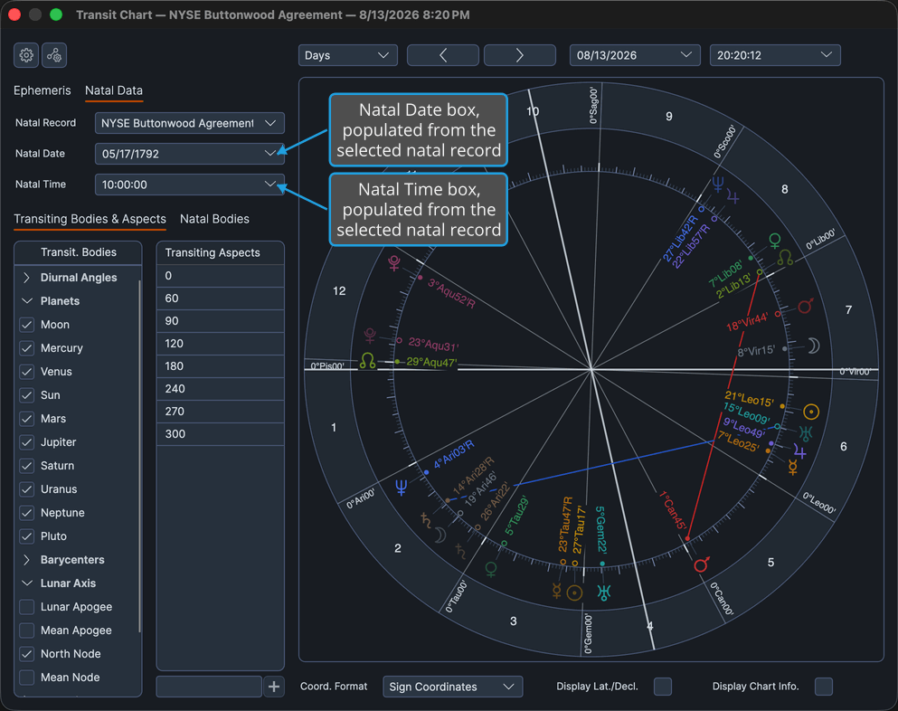Select the 300 degree aspect row

click(x=221, y=433)
